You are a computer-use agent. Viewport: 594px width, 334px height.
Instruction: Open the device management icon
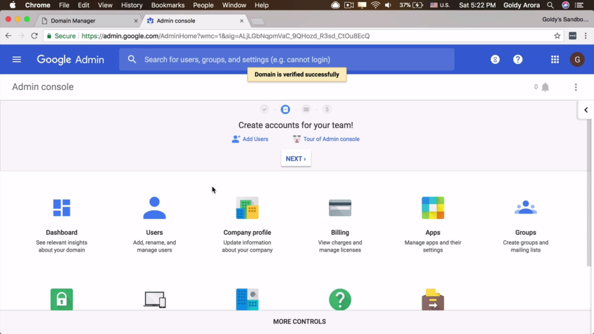tap(155, 299)
